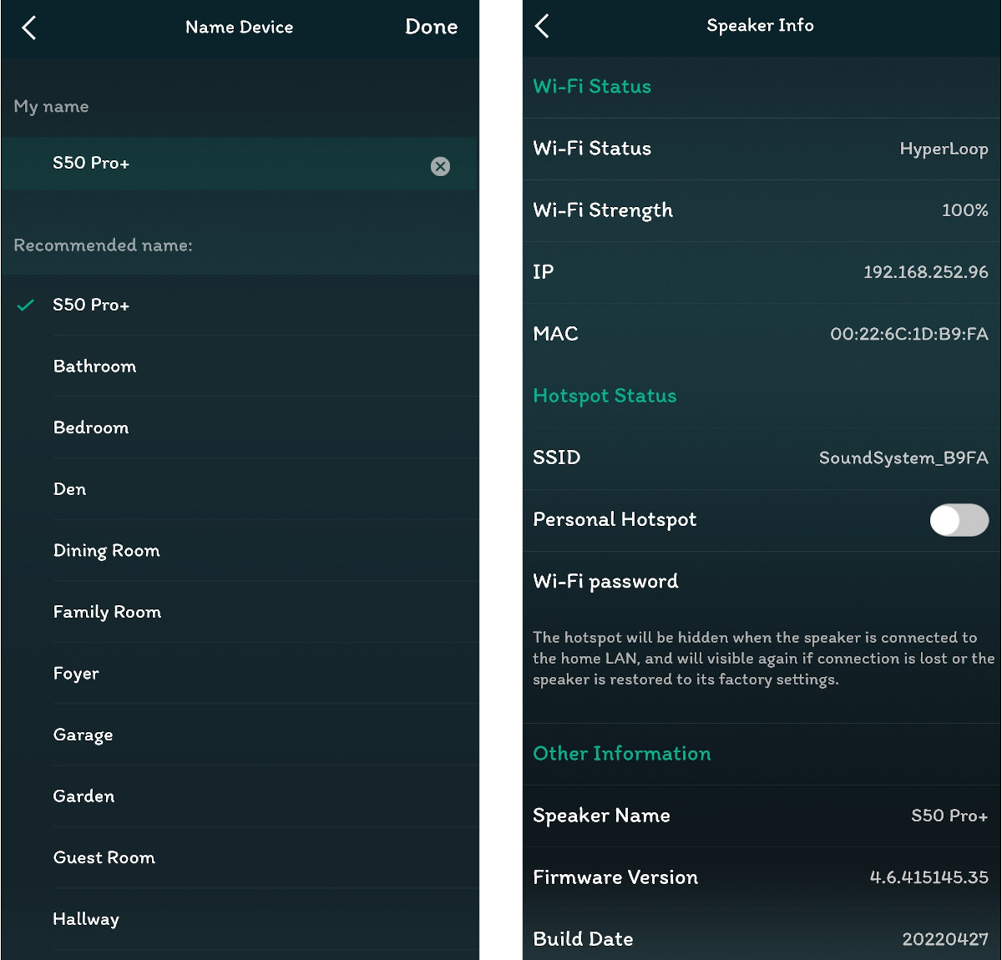Choose Dining Room as device name

pyautogui.click(x=240, y=550)
